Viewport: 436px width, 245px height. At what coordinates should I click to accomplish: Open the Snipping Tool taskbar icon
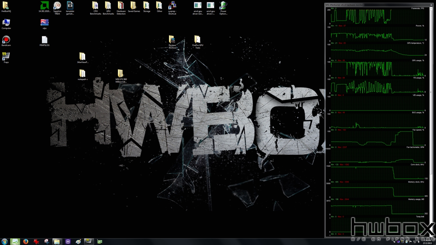47,242
